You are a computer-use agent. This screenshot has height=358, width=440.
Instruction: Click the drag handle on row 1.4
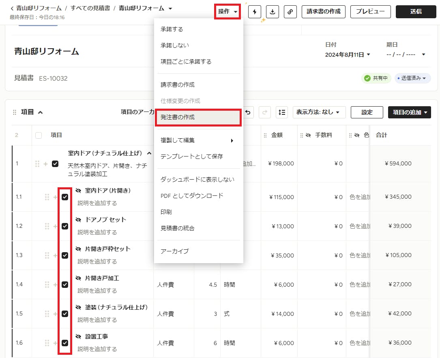point(47,285)
